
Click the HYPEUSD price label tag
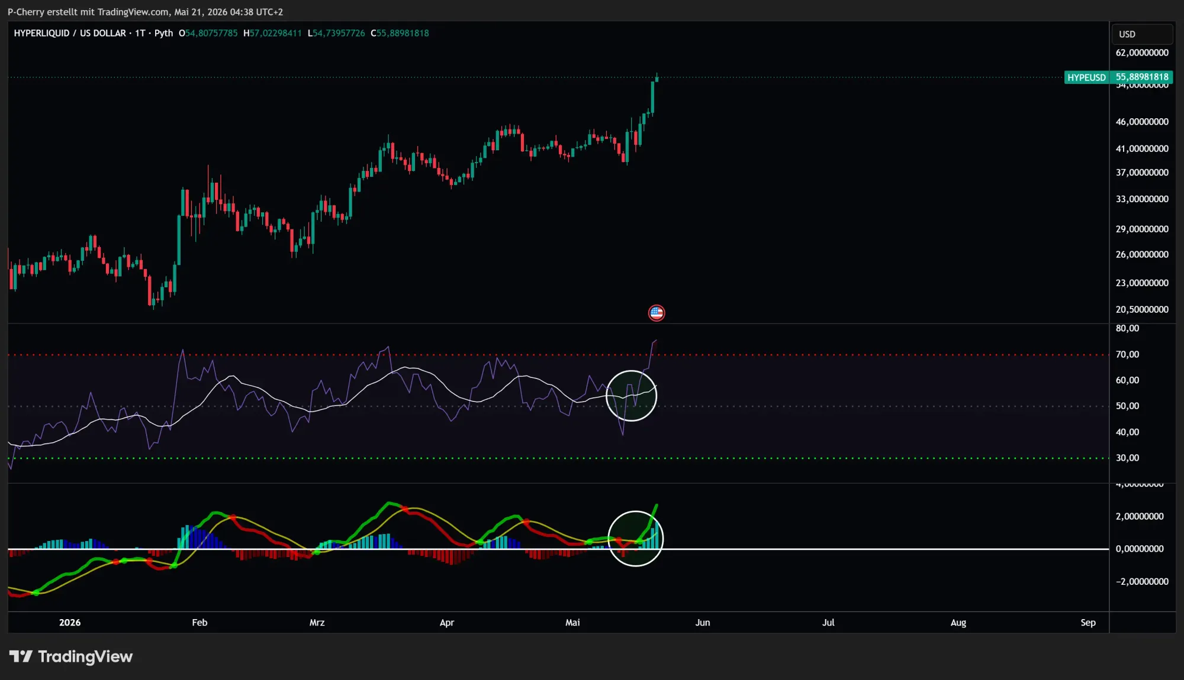pyautogui.click(x=1086, y=77)
